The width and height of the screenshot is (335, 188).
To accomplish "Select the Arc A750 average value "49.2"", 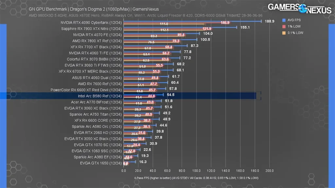I will tap(167, 113).
